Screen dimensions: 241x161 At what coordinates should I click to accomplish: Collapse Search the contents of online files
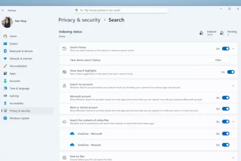pyautogui.click(x=233, y=122)
